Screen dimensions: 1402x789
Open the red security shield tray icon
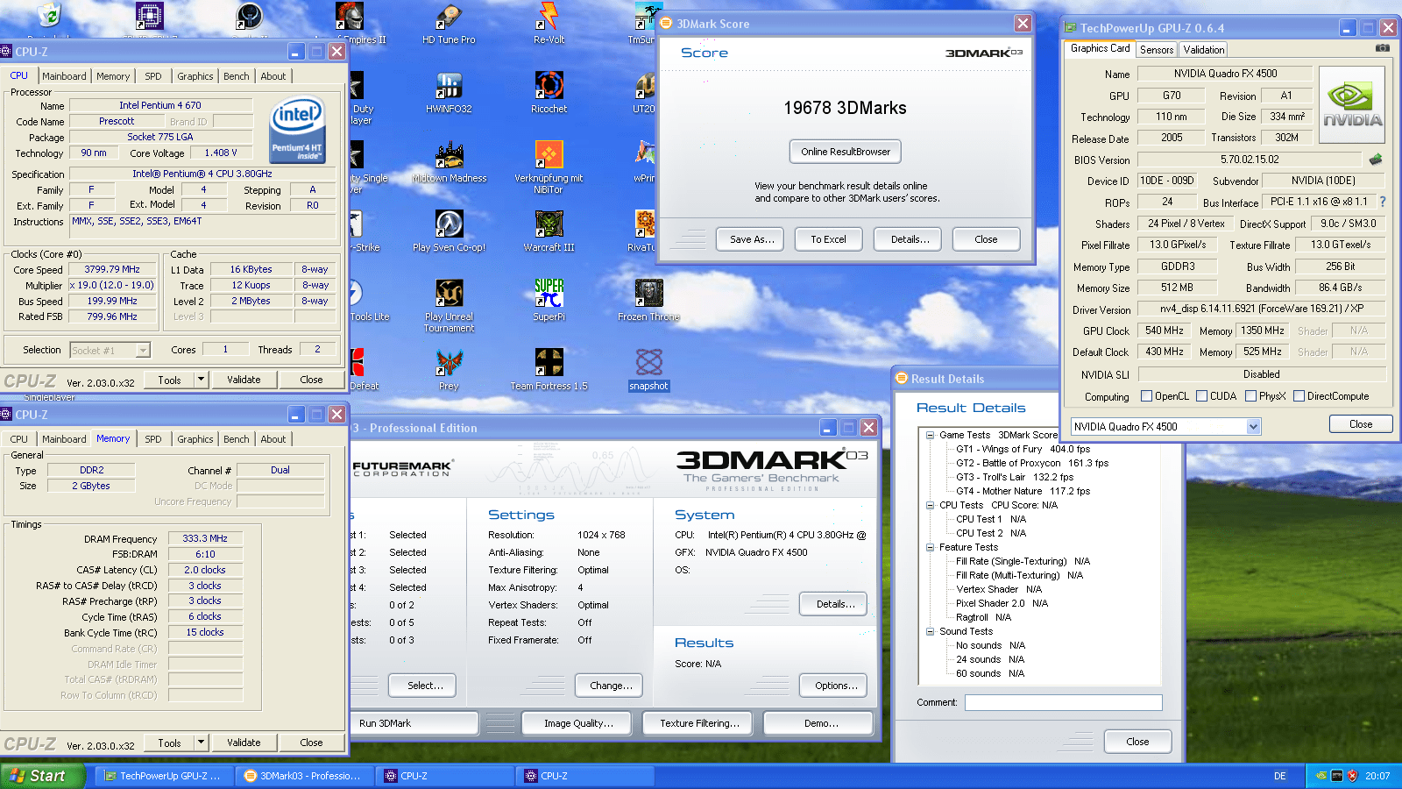tap(1352, 776)
